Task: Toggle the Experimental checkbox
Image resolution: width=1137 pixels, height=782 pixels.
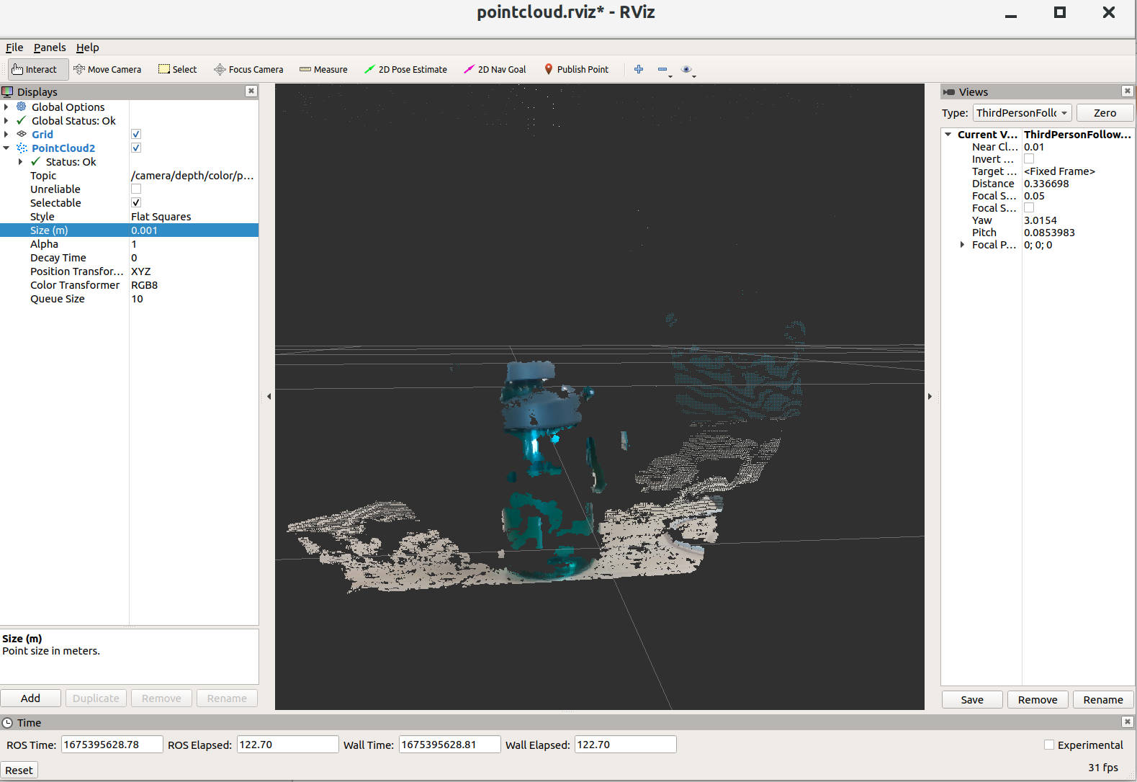Action: point(1049,745)
